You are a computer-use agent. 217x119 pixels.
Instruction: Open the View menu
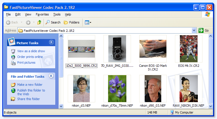(28, 14)
